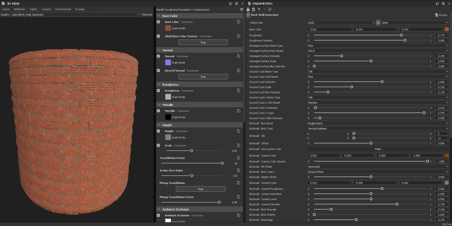Click the link icon between Output Size fields
The image size is (452, 226).
click(378, 23)
